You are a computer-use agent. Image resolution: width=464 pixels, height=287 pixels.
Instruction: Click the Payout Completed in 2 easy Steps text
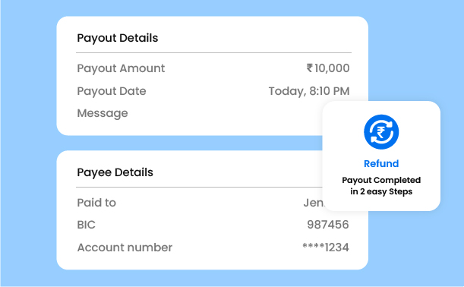[x=381, y=186]
